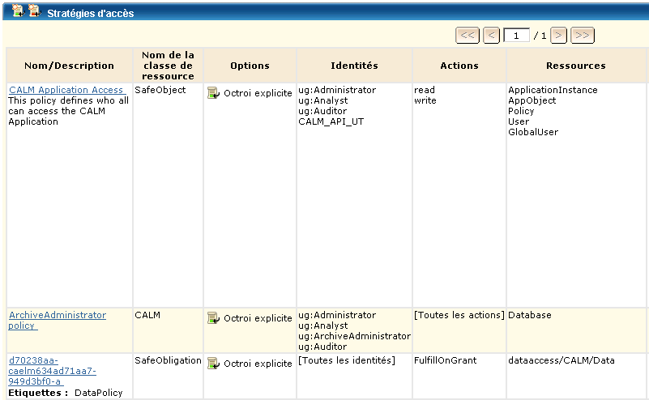Click the Nom/Description column header
This screenshot has width=649, height=400.
[69, 66]
